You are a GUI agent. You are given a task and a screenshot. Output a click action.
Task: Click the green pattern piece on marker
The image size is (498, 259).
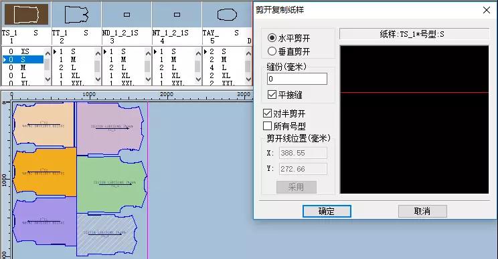[111, 184]
